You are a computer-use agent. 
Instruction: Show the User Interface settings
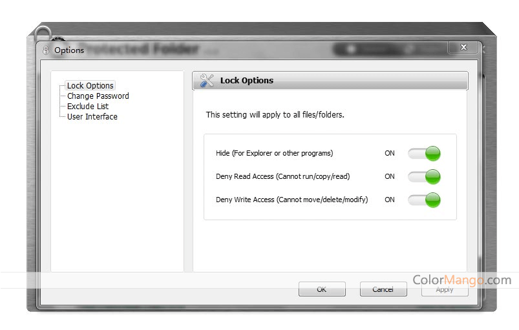pos(92,117)
